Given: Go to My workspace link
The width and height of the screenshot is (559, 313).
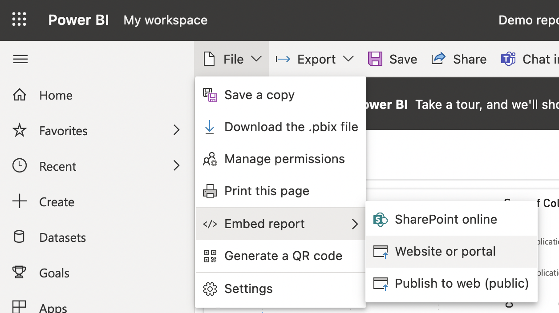Looking at the screenshot, I should click(x=166, y=20).
